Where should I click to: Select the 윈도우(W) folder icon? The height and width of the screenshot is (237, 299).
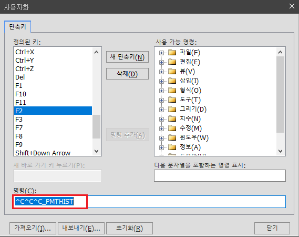(x=172, y=138)
